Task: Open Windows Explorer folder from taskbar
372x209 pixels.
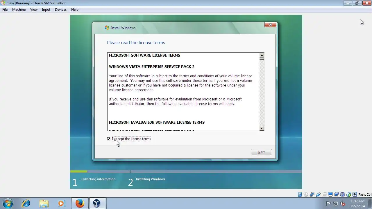Action: tap(44, 203)
